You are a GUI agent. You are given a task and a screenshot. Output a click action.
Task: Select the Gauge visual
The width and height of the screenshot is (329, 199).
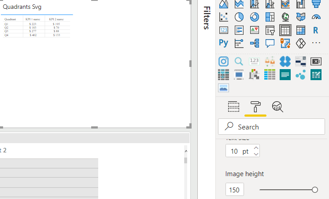coord(316,17)
